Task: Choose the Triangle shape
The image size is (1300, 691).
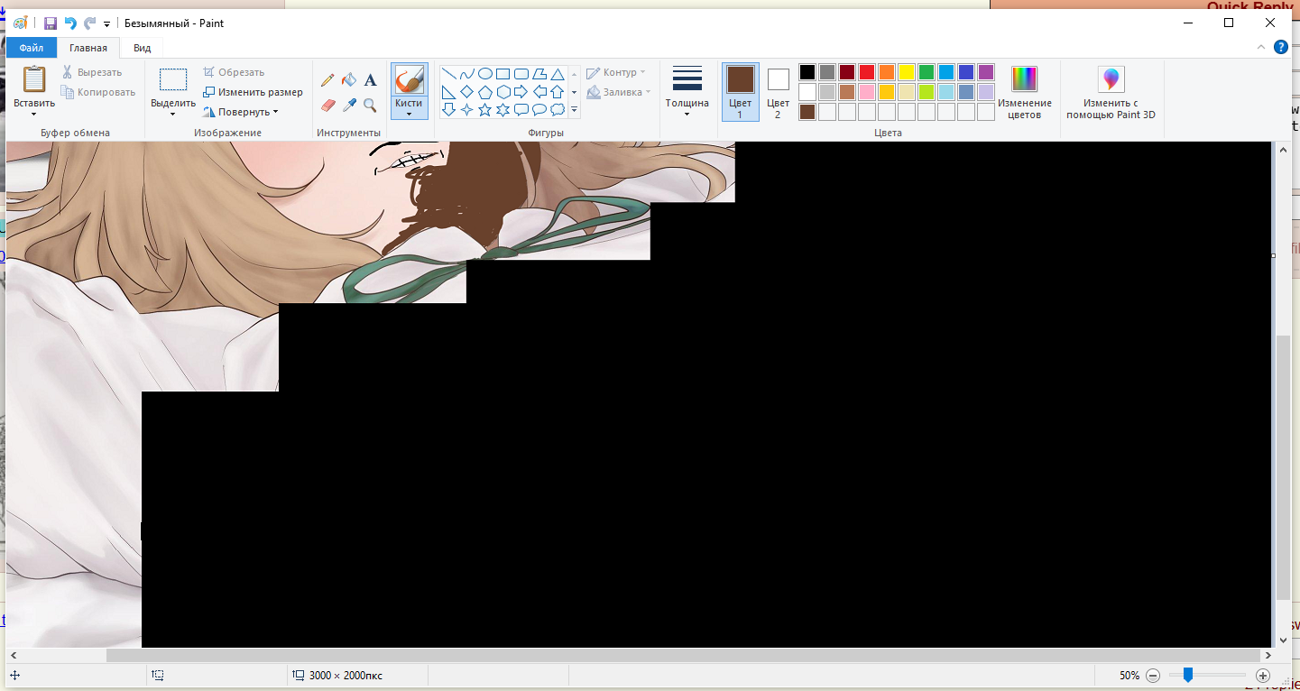Action: point(558,74)
